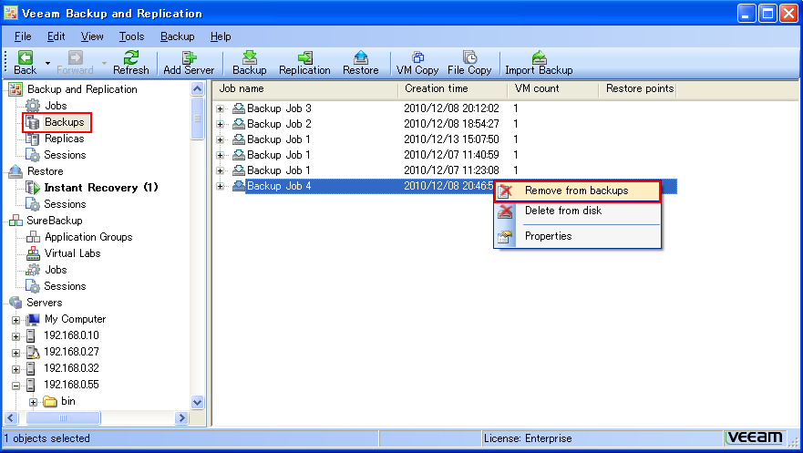Image resolution: width=803 pixels, height=453 pixels.
Task: Expand the Backup Job 3 row
Action: click(221, 108)
